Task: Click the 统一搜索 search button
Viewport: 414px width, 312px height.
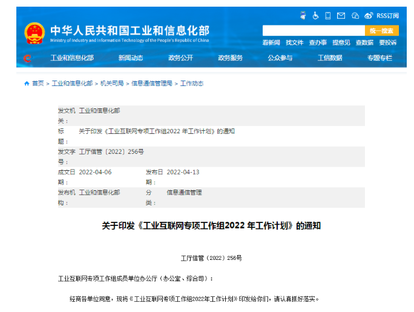Action: tap(381, 31)
